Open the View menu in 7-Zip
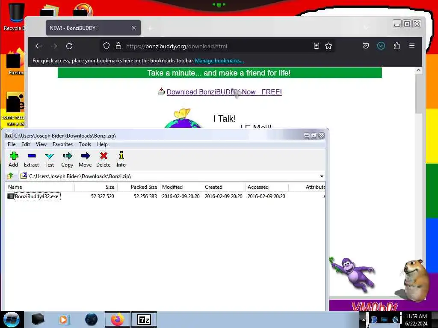 pos(41,144)
